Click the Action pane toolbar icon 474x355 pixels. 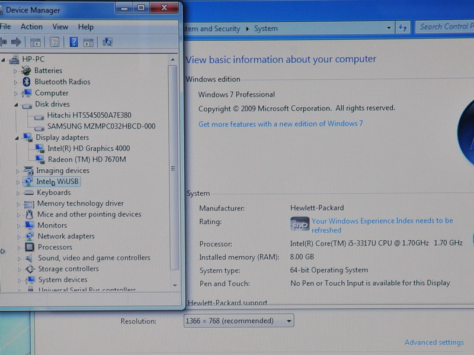[88, 43]
